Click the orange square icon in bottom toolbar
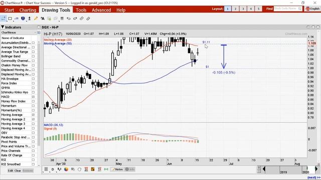This screenshot has width=321, height=180. tap(93, 169)
